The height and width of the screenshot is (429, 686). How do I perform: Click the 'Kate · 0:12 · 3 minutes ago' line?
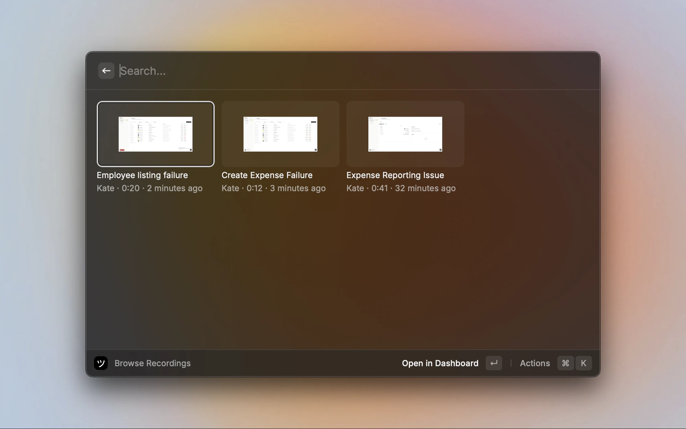(273, 188)
